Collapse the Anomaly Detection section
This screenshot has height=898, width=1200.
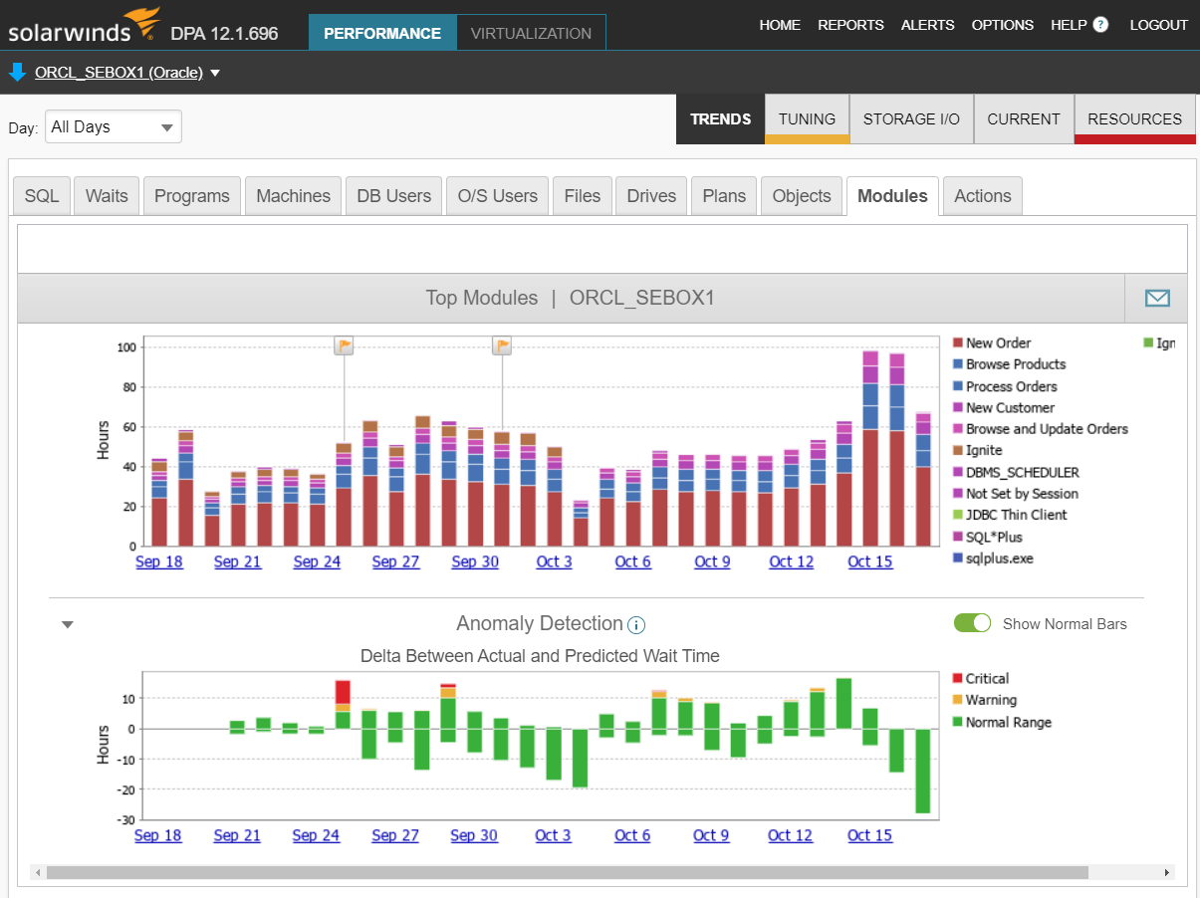tap(68, 625)
